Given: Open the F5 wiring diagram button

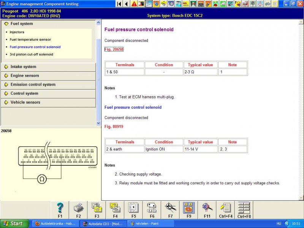Looking at the screenshot, I should (134, 210).
